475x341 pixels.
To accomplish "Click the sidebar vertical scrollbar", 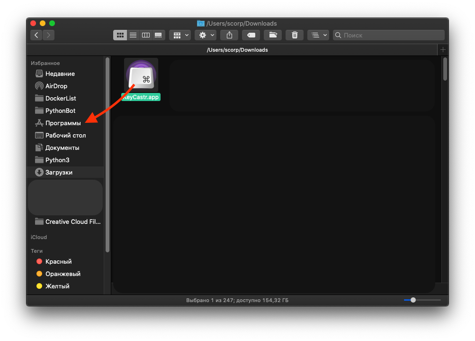I will [108, 155].
